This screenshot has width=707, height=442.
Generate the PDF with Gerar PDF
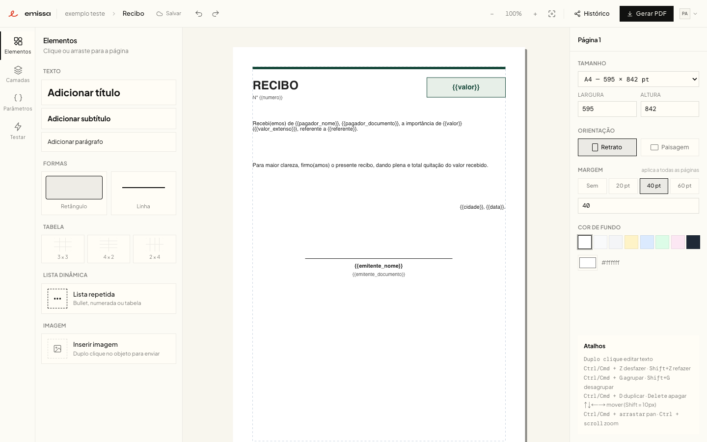pyautogui.click(x=647, y=14)
